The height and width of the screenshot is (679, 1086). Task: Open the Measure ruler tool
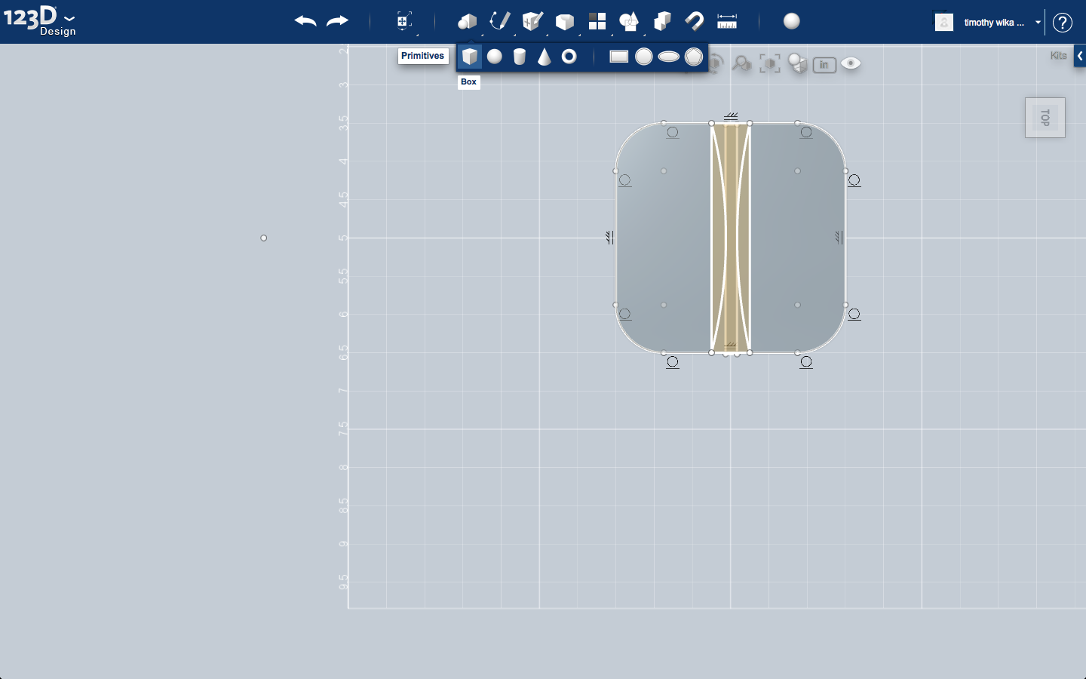pos(726,20)
